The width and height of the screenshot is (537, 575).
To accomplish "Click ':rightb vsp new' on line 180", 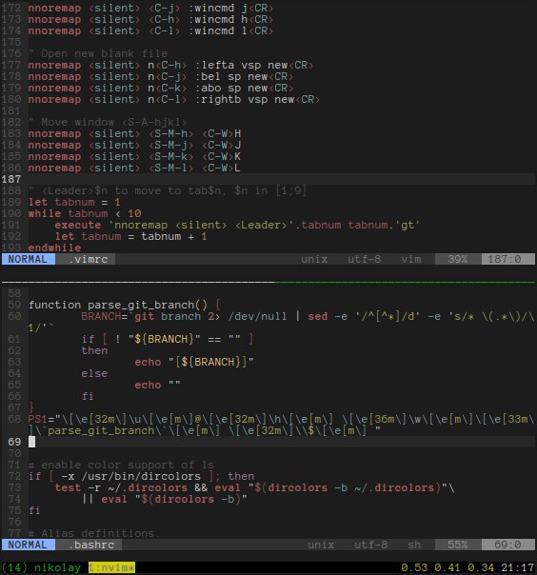I will [x=245, y=99].
